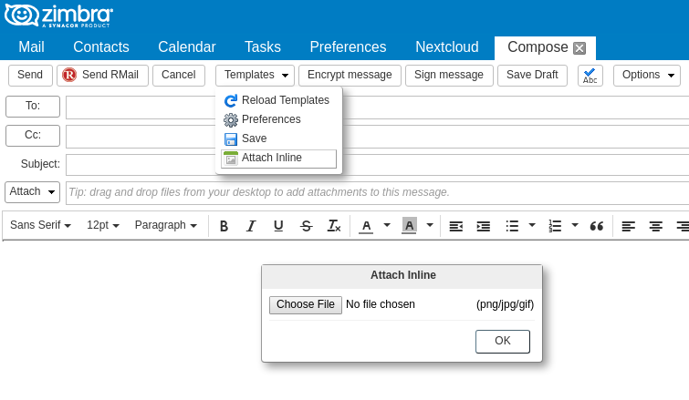The width and height of the screenshot is (689, 400).
Task: Expand the 12pt font size dropdown
Action: [x=102, y=225]
